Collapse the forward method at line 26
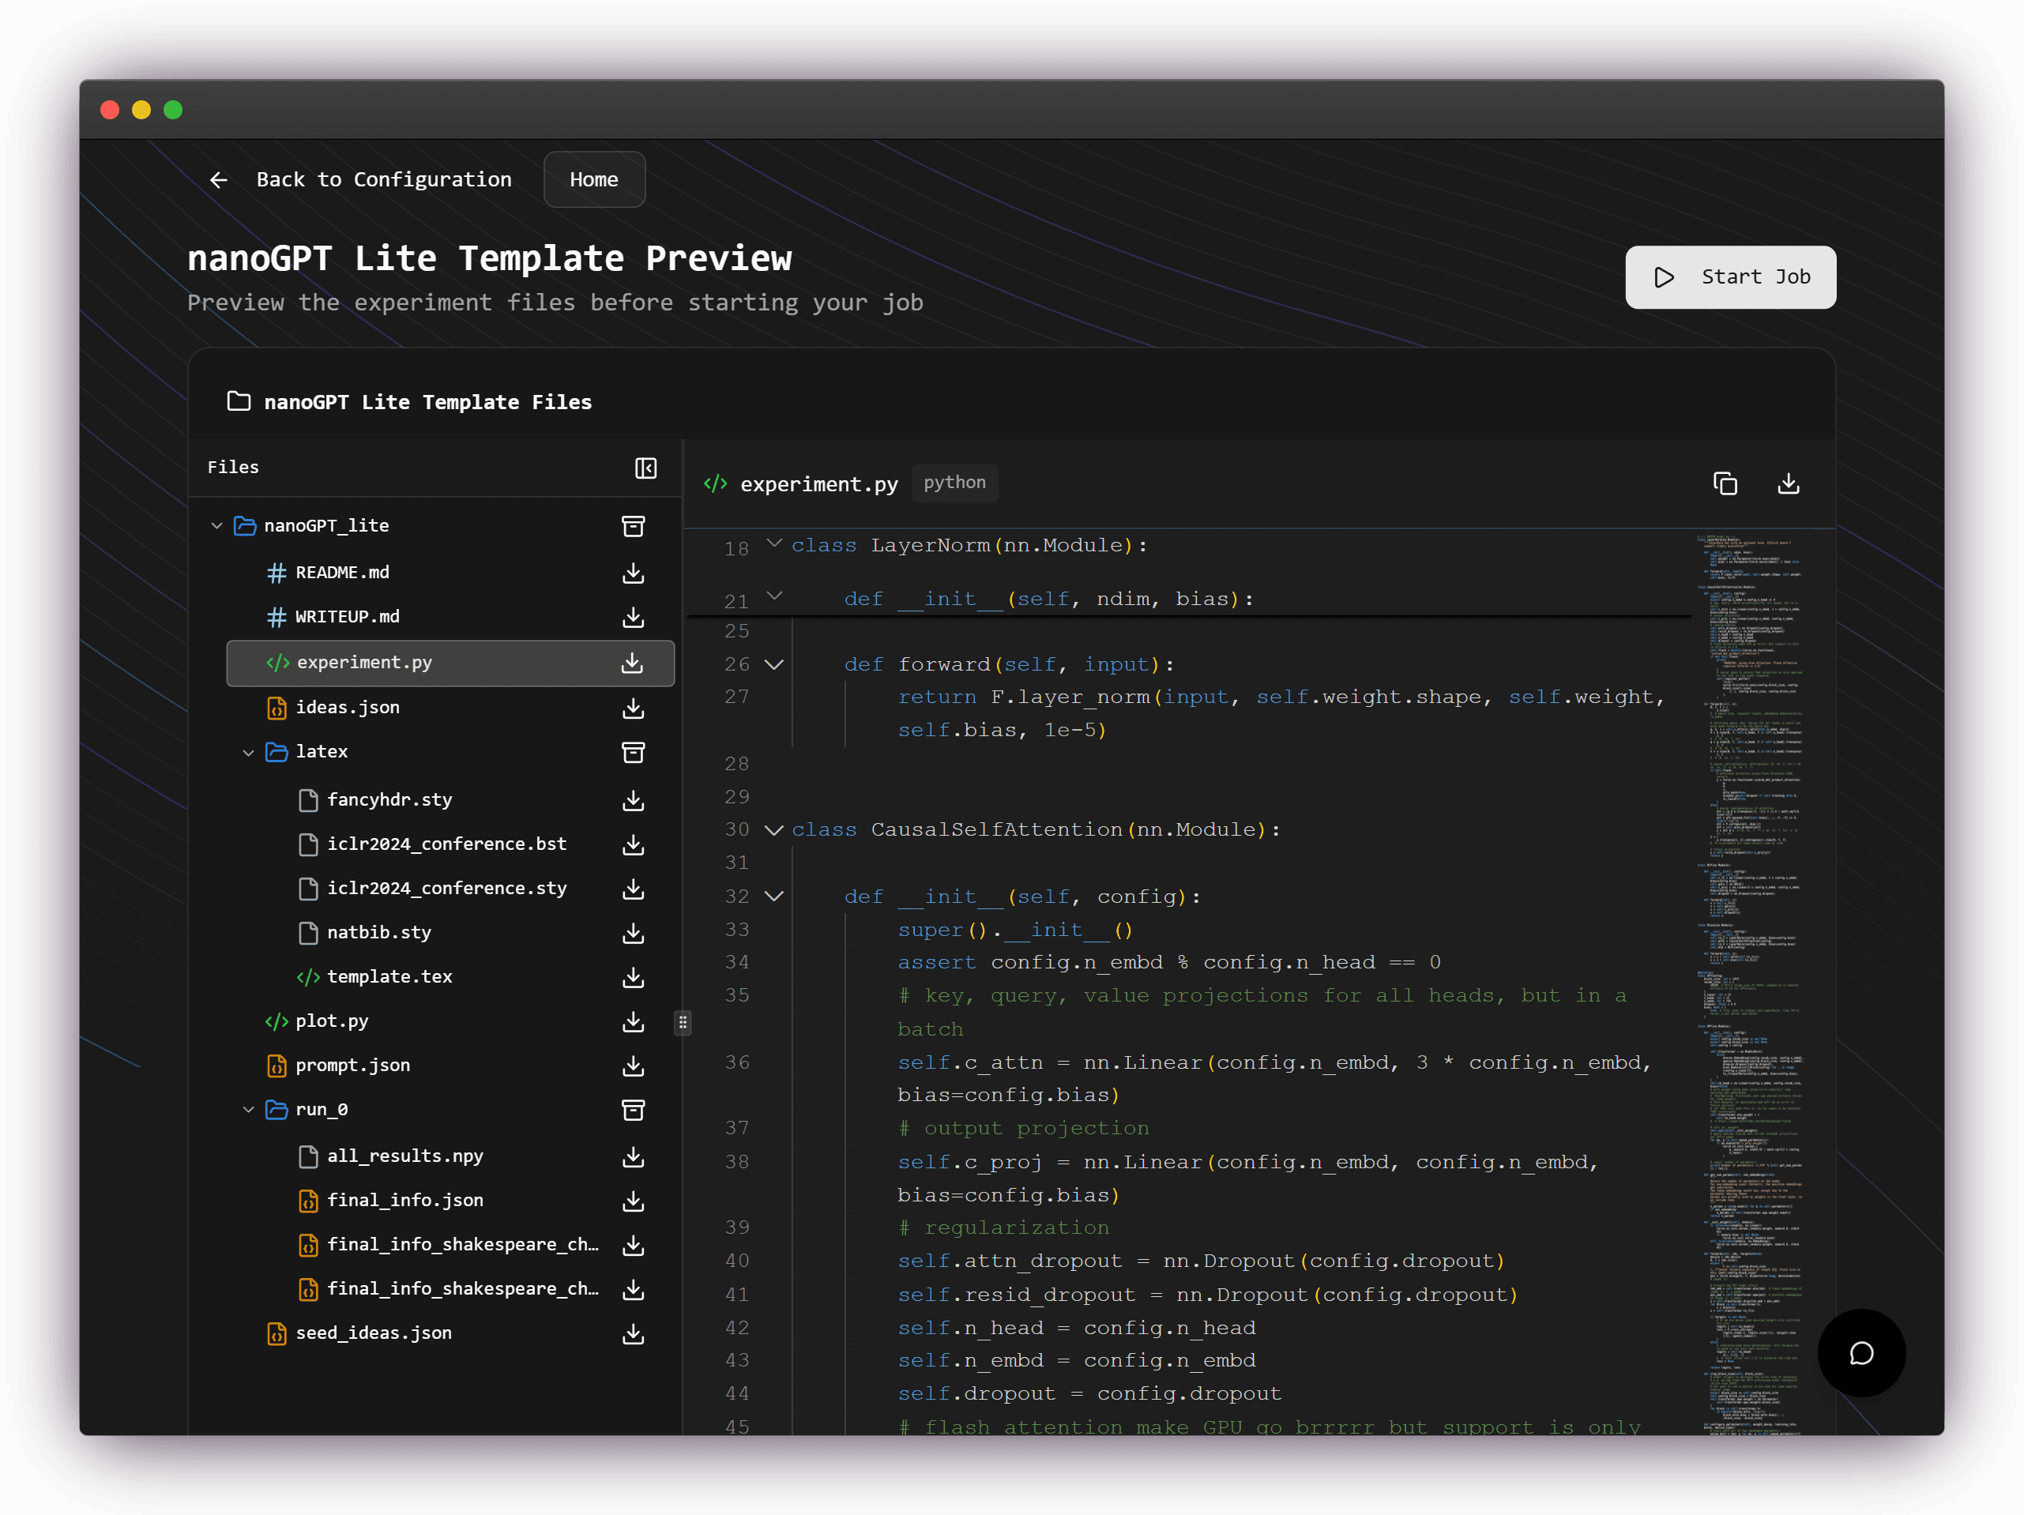Screen dimensions: 2024x1515 [774, 664]
